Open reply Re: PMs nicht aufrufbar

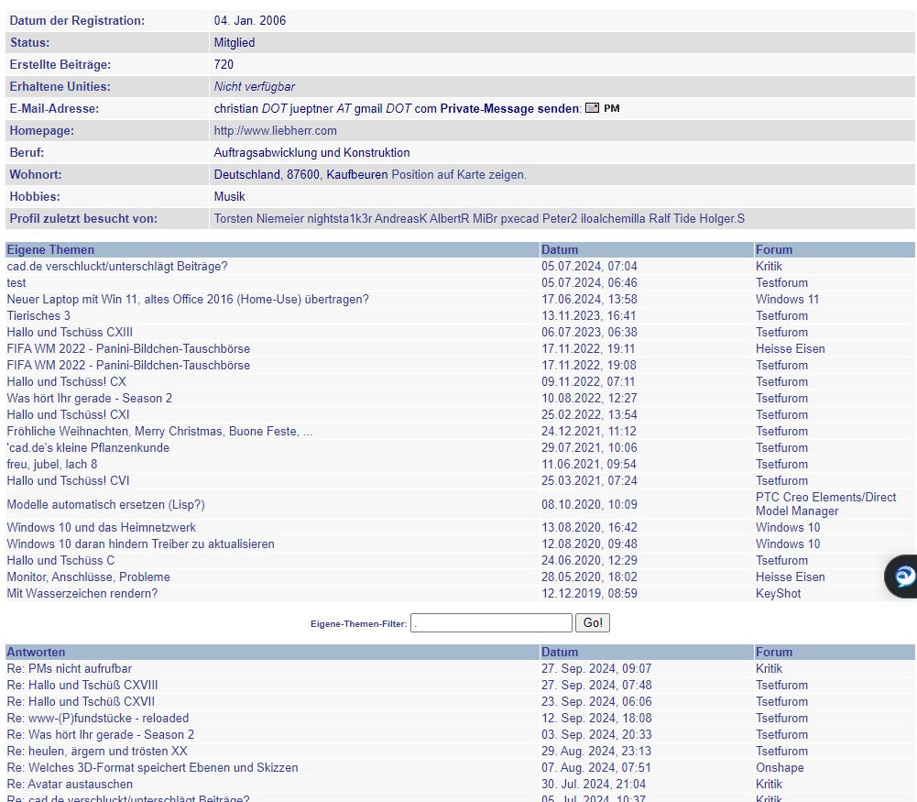pos(69,668)
